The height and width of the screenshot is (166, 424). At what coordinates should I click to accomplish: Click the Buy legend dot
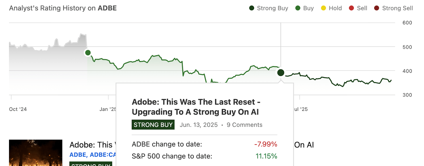tap(298, 8)
